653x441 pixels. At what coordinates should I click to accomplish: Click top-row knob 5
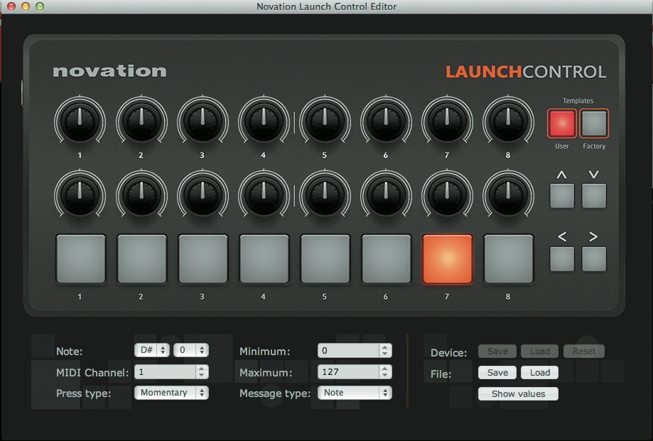click(325, 121)
